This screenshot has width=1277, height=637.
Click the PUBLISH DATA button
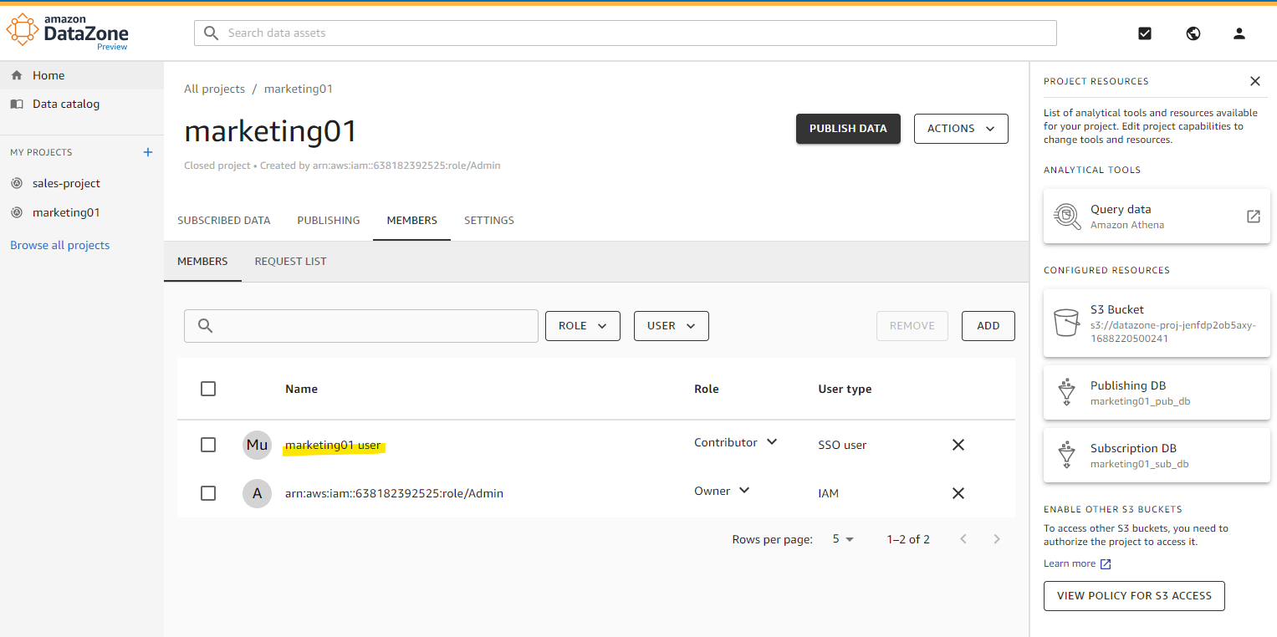coord(848,129)
